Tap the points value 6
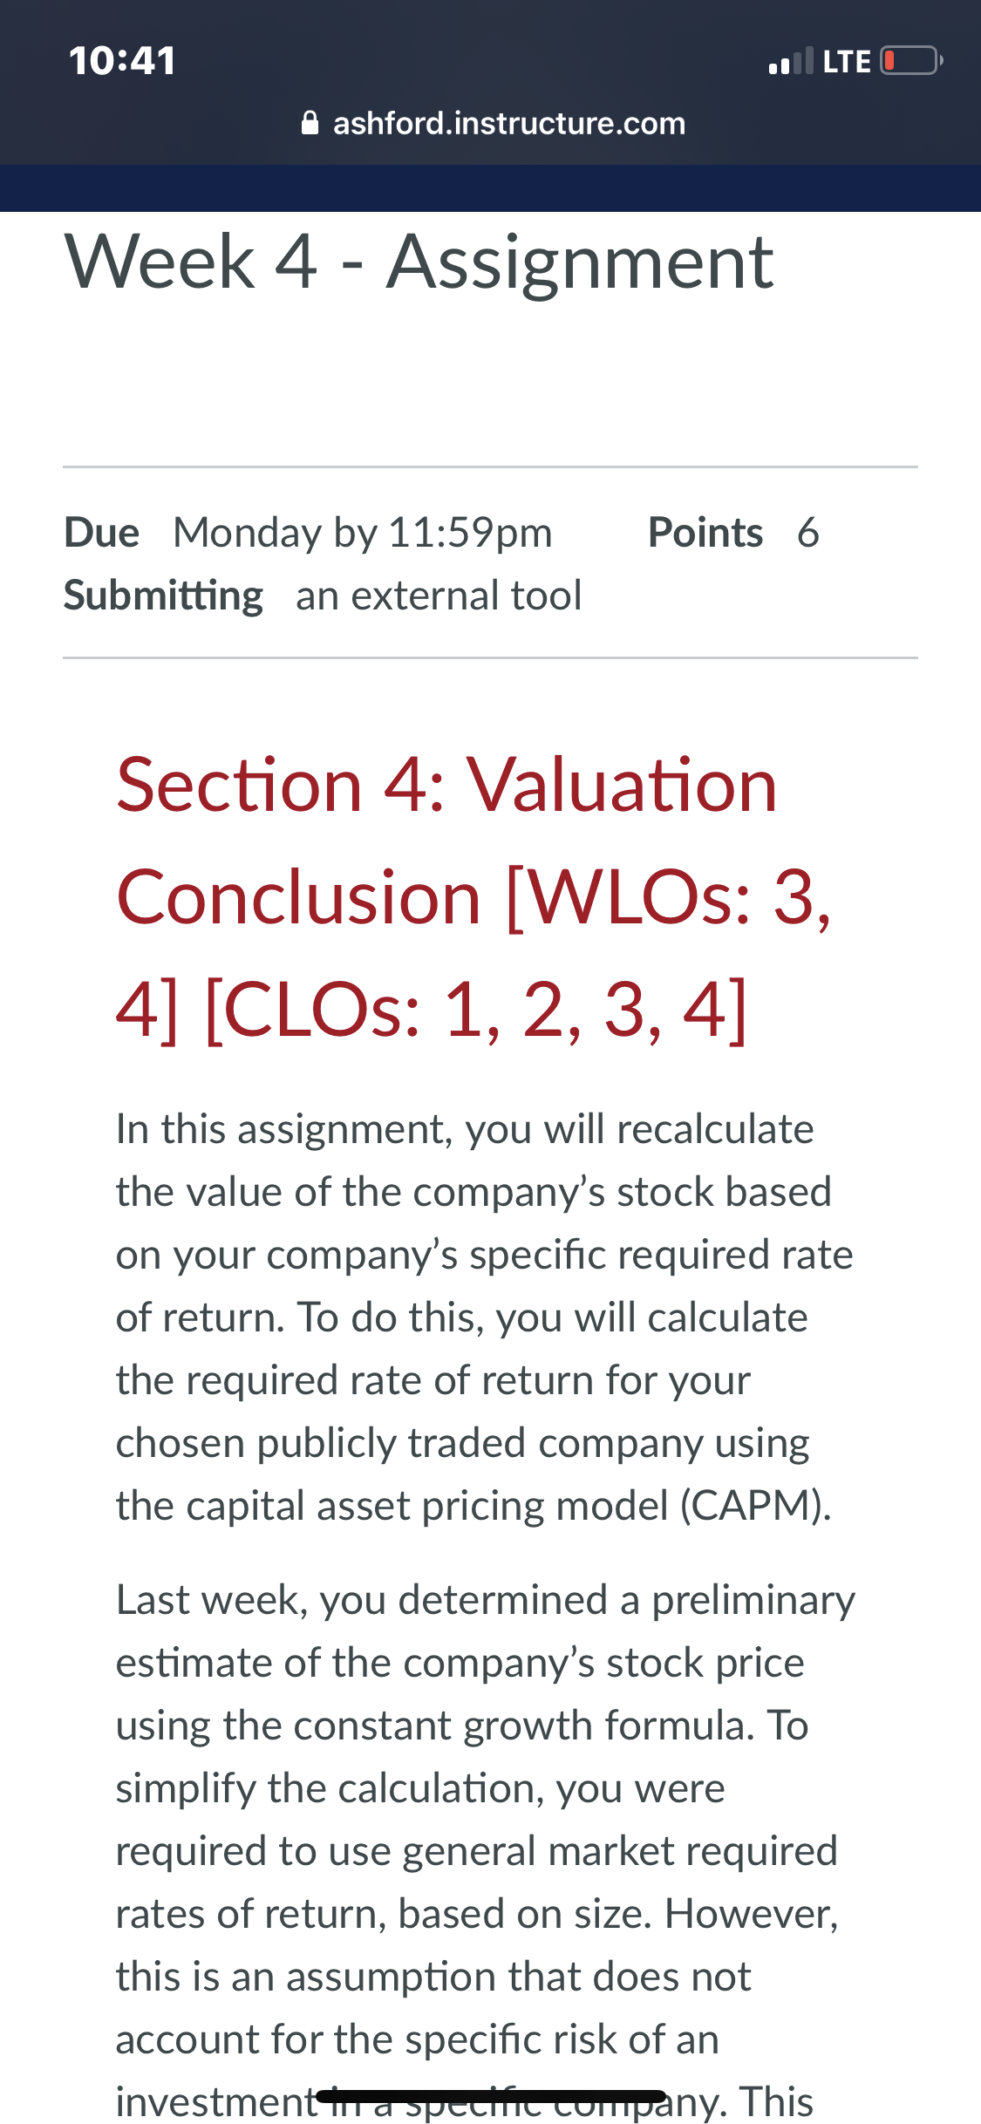Screen dimensions: 981x2124 coord(808,532)
